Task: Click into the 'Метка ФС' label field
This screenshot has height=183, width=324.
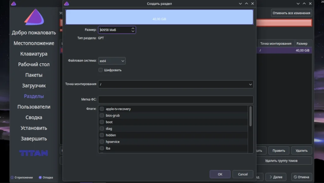Action: (x=176, y=99)
